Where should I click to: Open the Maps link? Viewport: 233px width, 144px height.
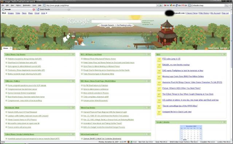(x=31, y=13)
